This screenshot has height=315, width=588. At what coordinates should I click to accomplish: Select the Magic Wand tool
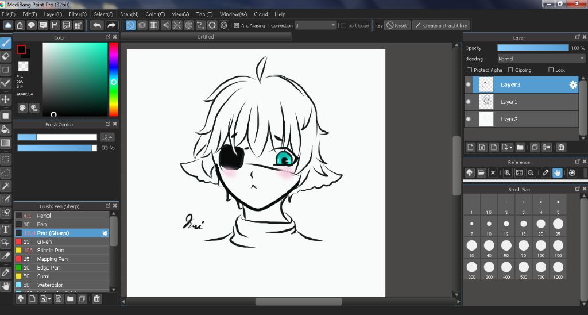pyautogui.click(x=6, y=186)
